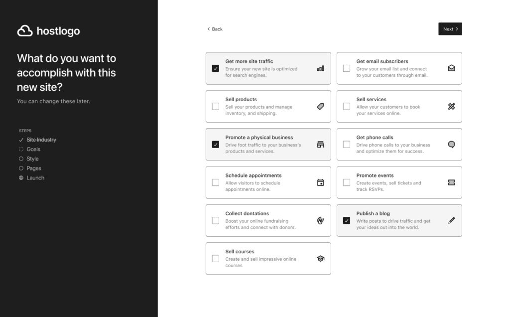Click the hostlogo brand name
510x317 pixels.
click(58, 31)
